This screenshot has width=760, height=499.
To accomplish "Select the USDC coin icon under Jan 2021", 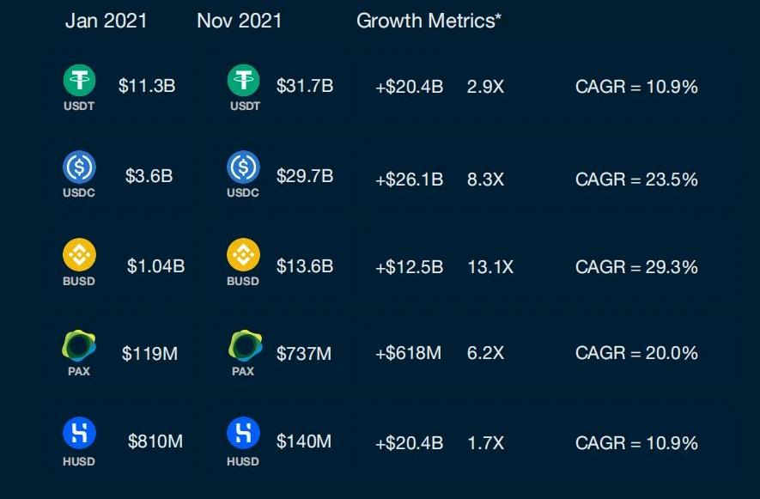I will 79,167.
